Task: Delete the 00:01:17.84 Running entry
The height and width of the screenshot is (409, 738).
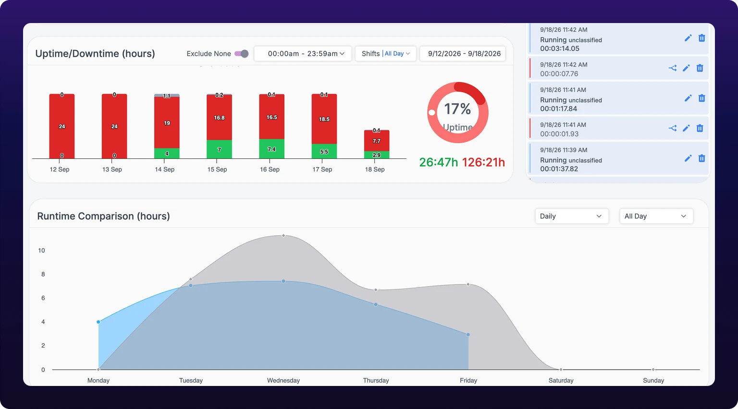Action: [x=701, y=98]
